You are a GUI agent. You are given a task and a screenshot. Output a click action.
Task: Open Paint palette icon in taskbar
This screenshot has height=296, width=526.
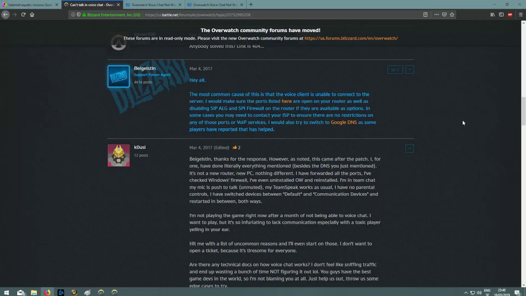(88, 293)
